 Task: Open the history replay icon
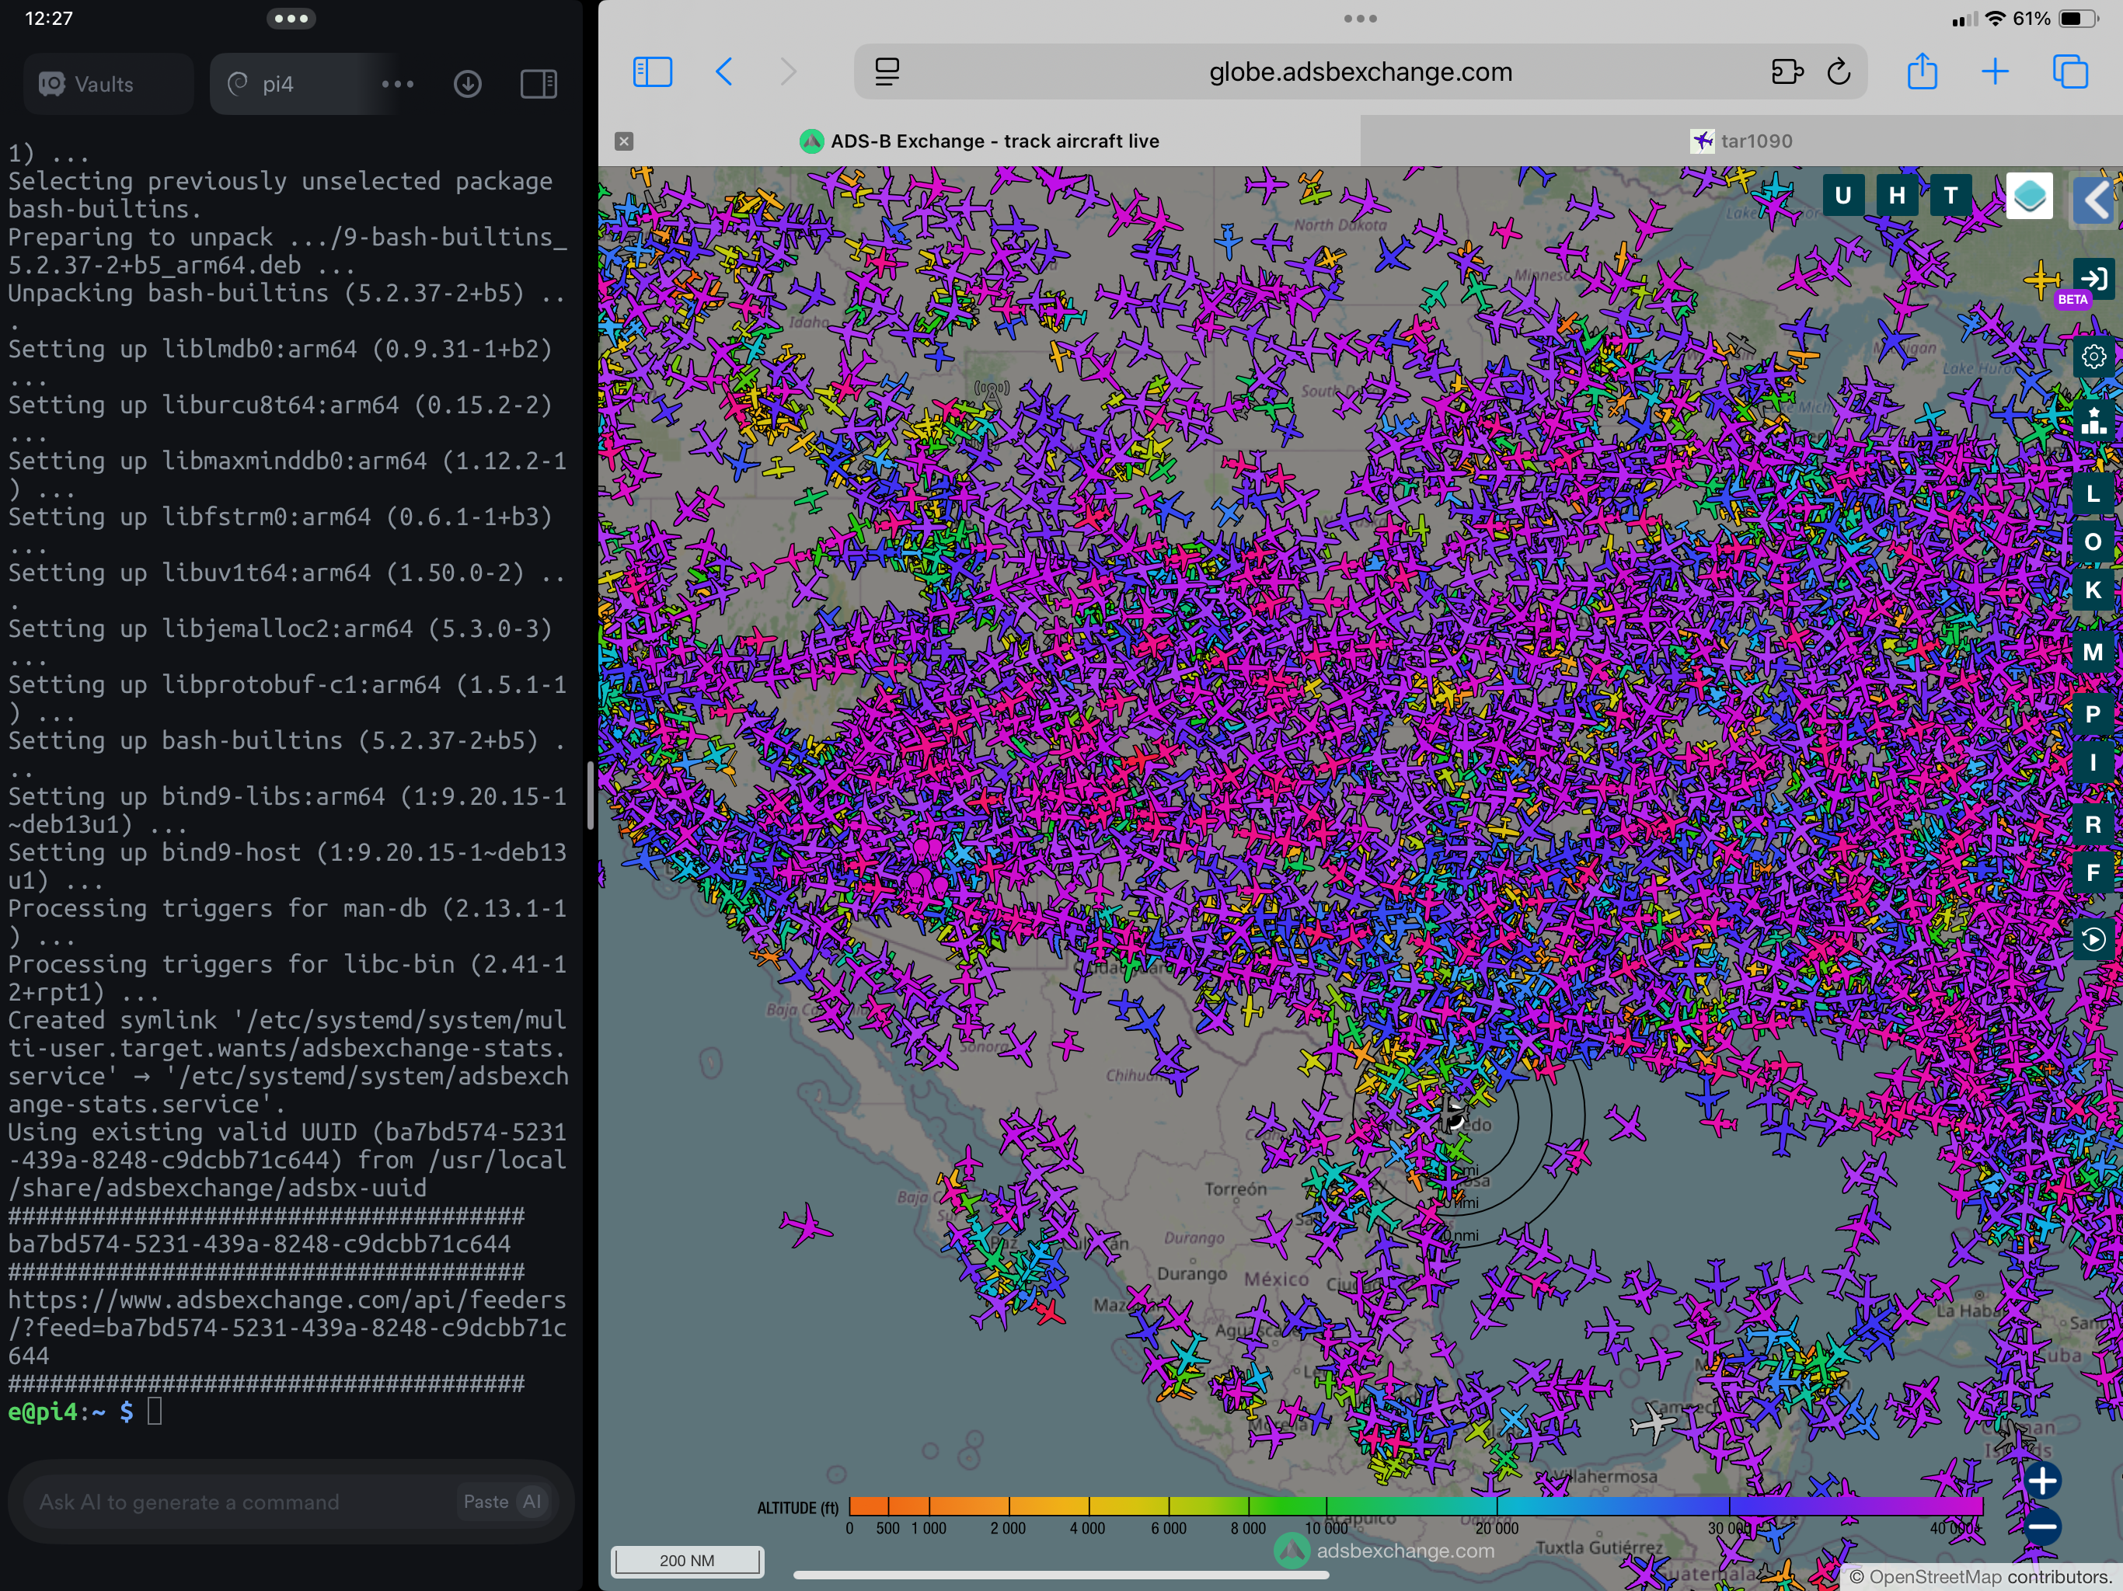pyautogui.click(x=2093, y=938)
